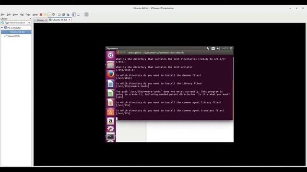Click the keyboard layout indicator in Ubuntu panel
The height and width of the screenshot is (172, 307).
(213, 48)
